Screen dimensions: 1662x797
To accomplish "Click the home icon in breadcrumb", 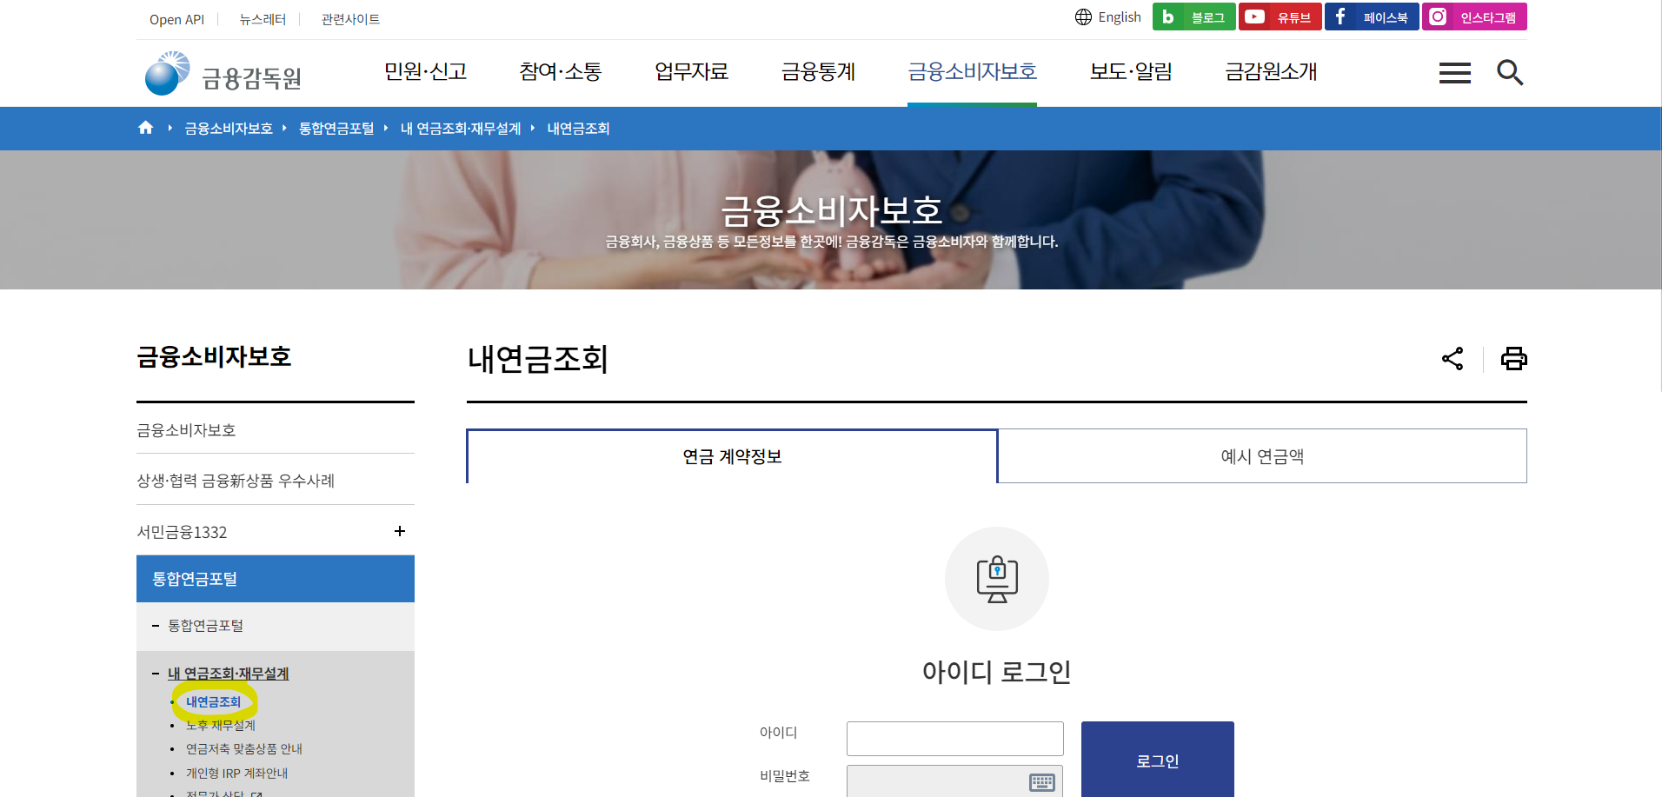I will click(145, 128).
